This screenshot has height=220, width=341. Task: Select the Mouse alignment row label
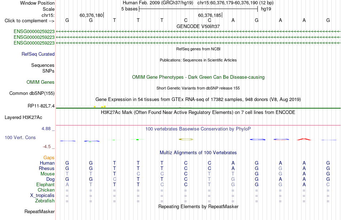(47, 174)
